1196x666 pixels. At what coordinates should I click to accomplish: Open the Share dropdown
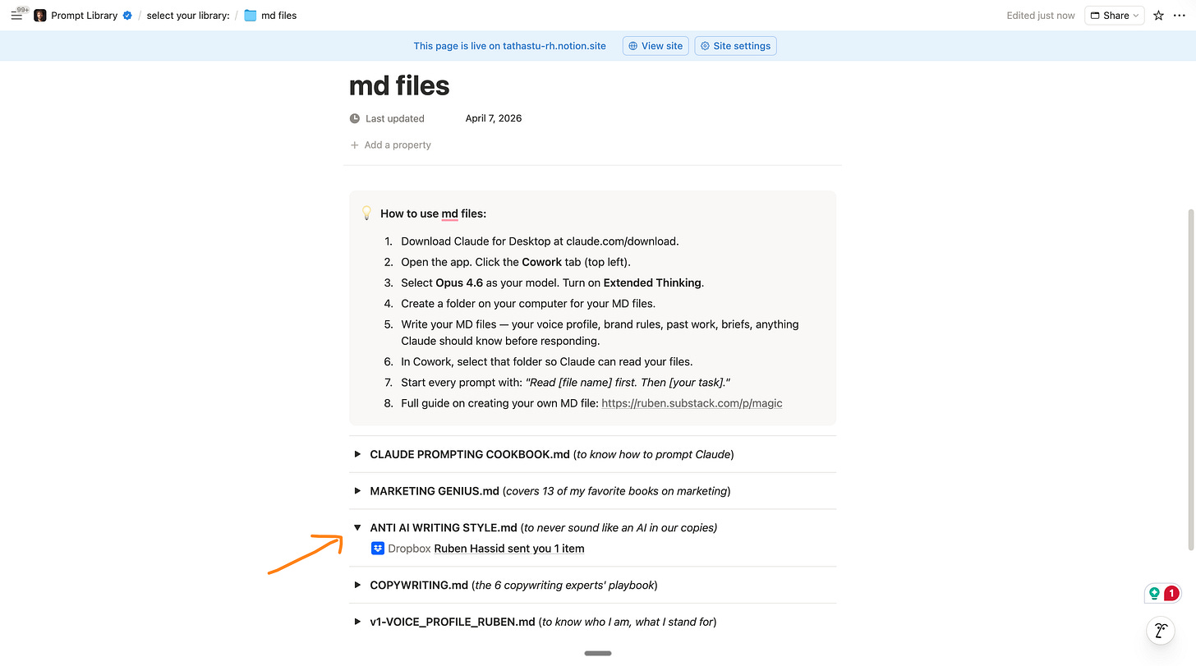tap(1114, 16)
